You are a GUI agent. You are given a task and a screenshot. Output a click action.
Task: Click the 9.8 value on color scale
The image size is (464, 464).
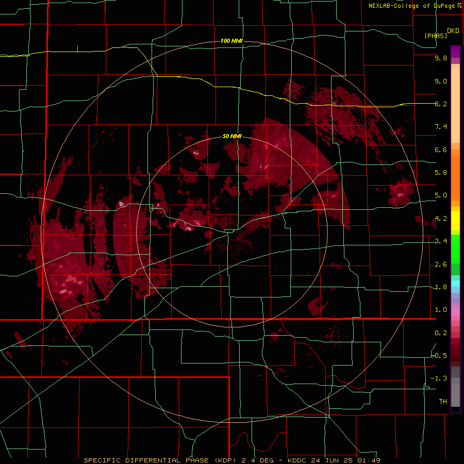click(x=441, y=58)
